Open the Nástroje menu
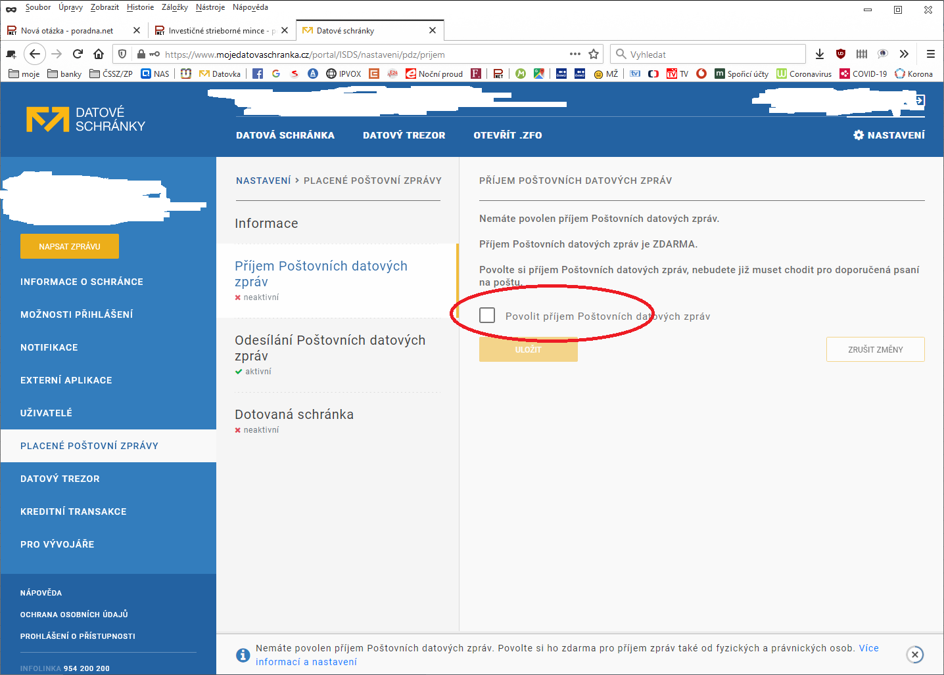 coord(210,7)
